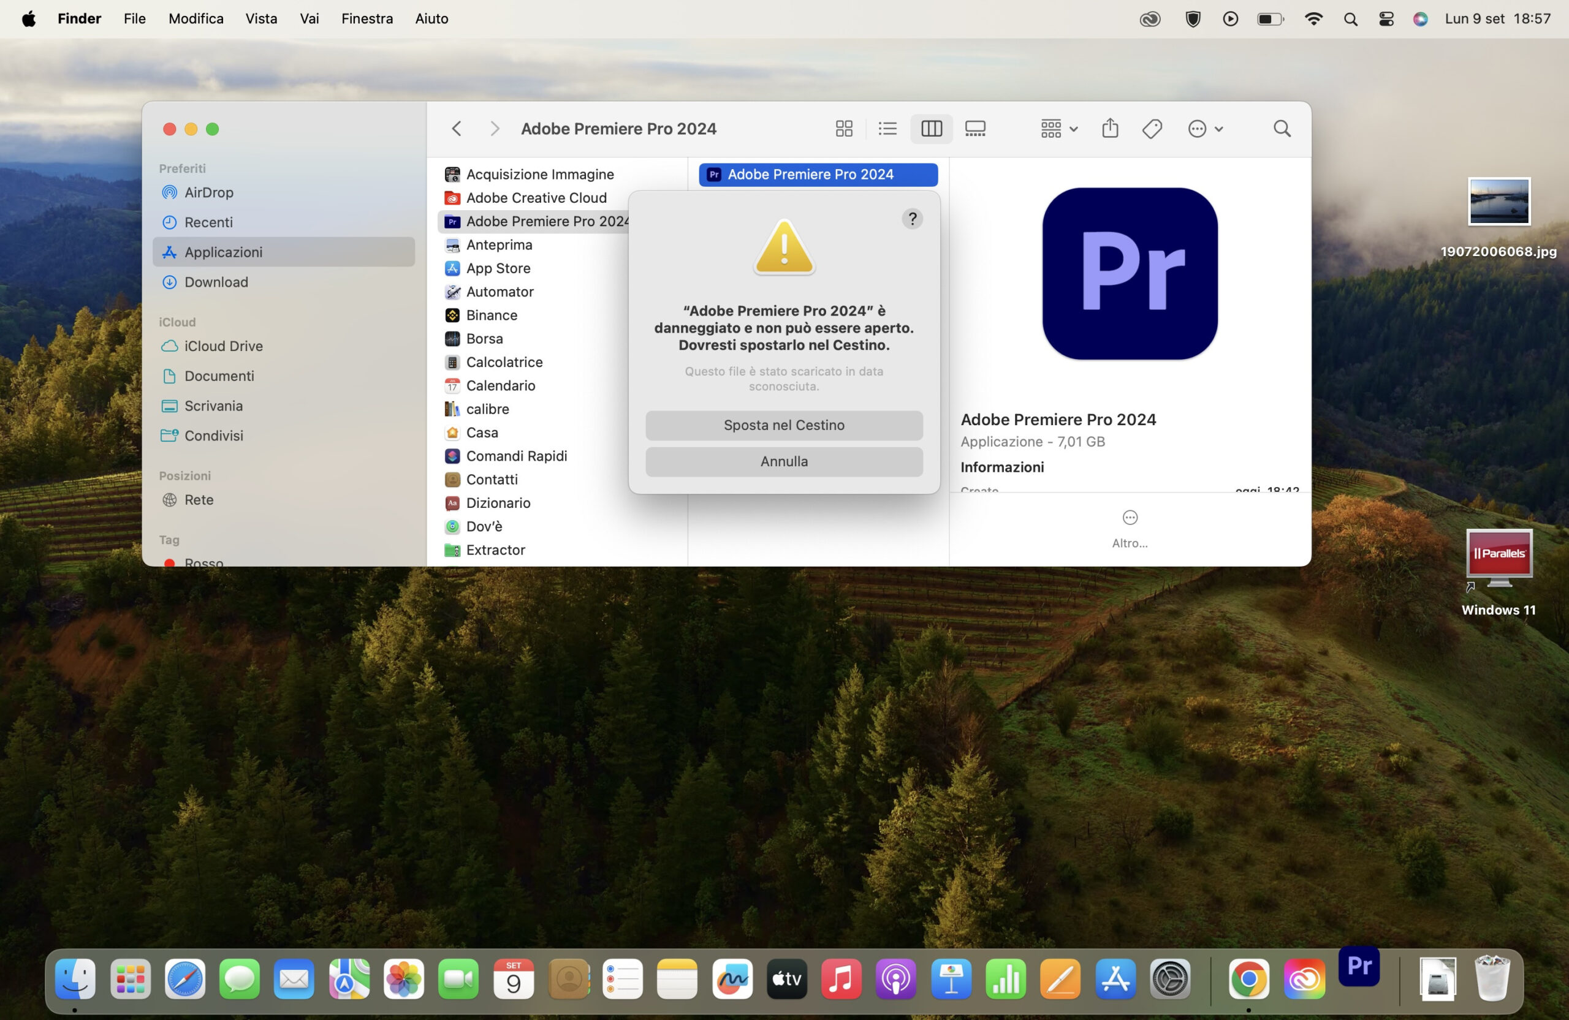The image size is (1569, 1020).
Task: Go forward with the Finder forward arrow
Action: click(x=495, y=129)
